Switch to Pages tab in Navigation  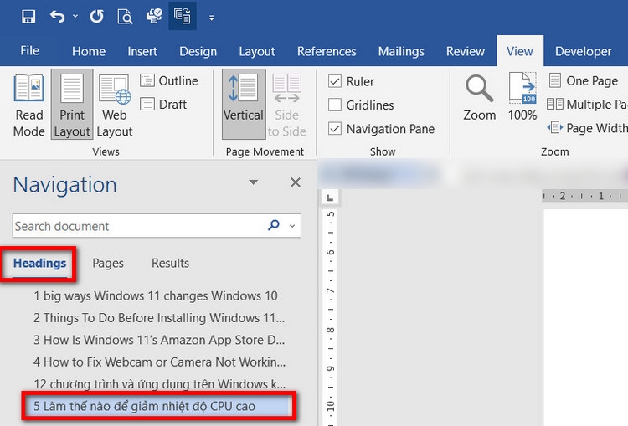tap(108, 263)
